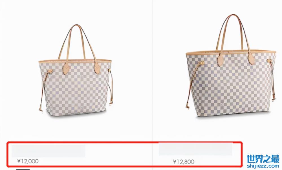The width and height of the screenshot is (282, 170).
Task: Click the tan trim of the large tote
Action: tap(231, 52)
